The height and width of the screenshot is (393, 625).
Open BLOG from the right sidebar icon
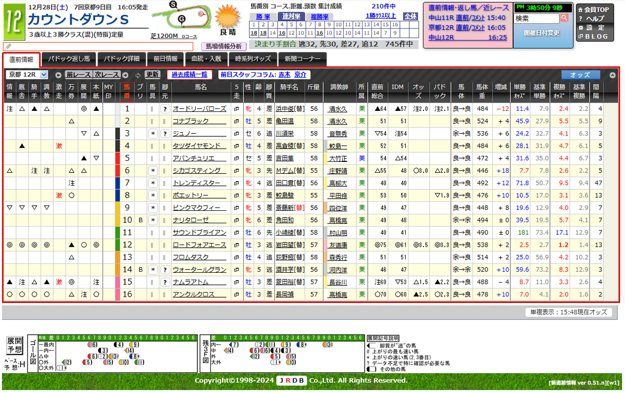point(581,36)
